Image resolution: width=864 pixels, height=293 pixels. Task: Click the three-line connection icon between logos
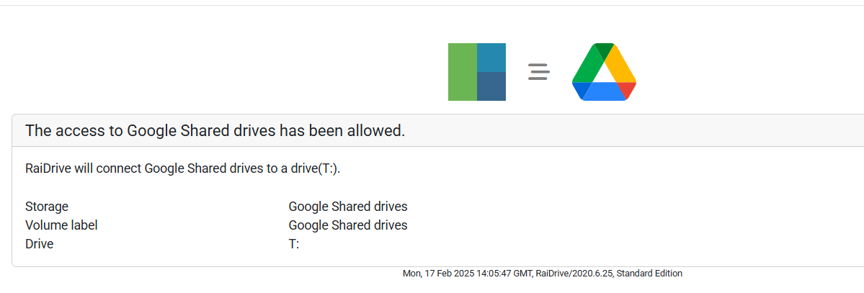(538, 72)
